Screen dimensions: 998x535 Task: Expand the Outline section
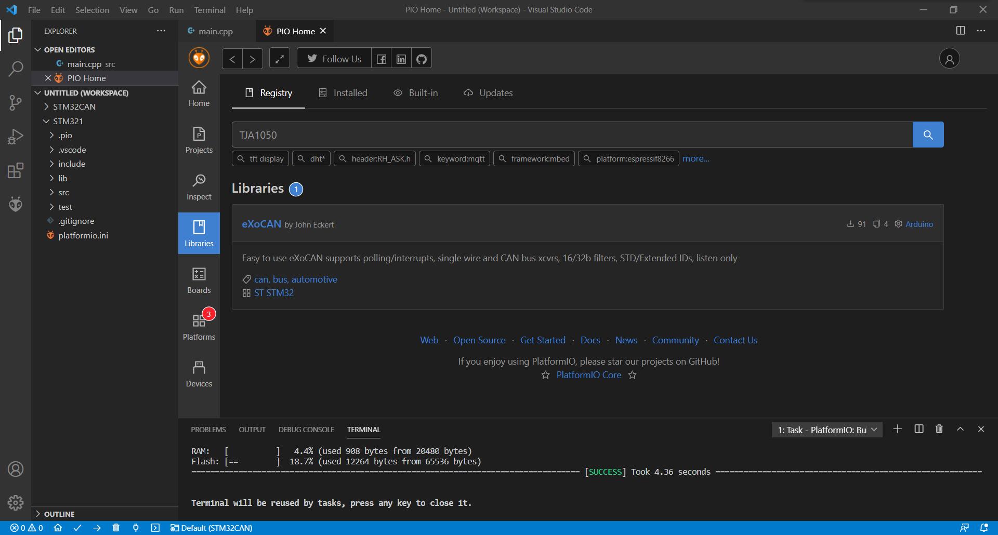pos(104,514)
